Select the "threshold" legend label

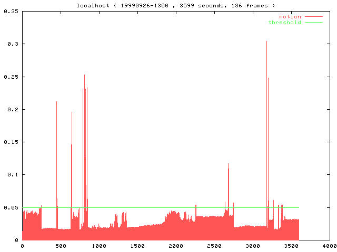[284, 23]
